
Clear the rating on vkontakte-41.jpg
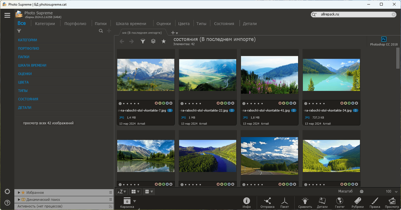(244, 104)
